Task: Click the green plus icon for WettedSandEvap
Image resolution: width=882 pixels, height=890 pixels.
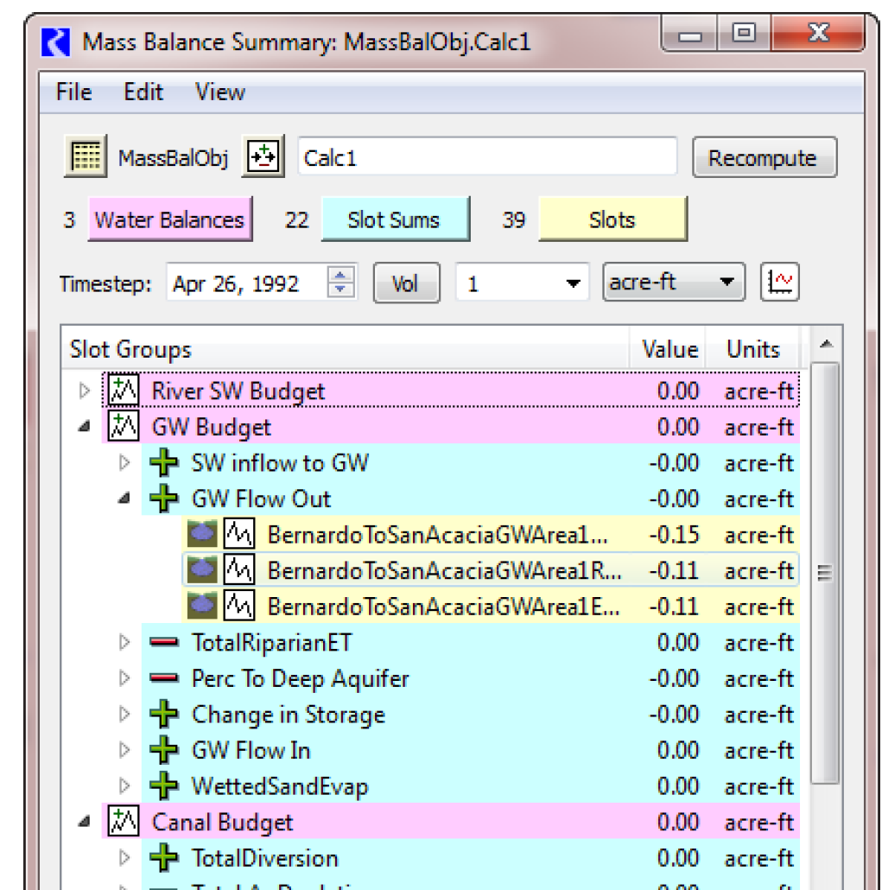Action: (163, 787)
